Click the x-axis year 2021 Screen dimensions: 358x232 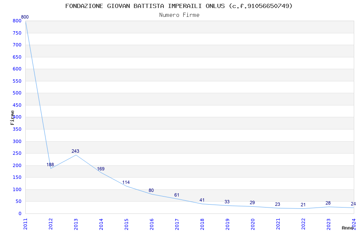tap(278, 224)
